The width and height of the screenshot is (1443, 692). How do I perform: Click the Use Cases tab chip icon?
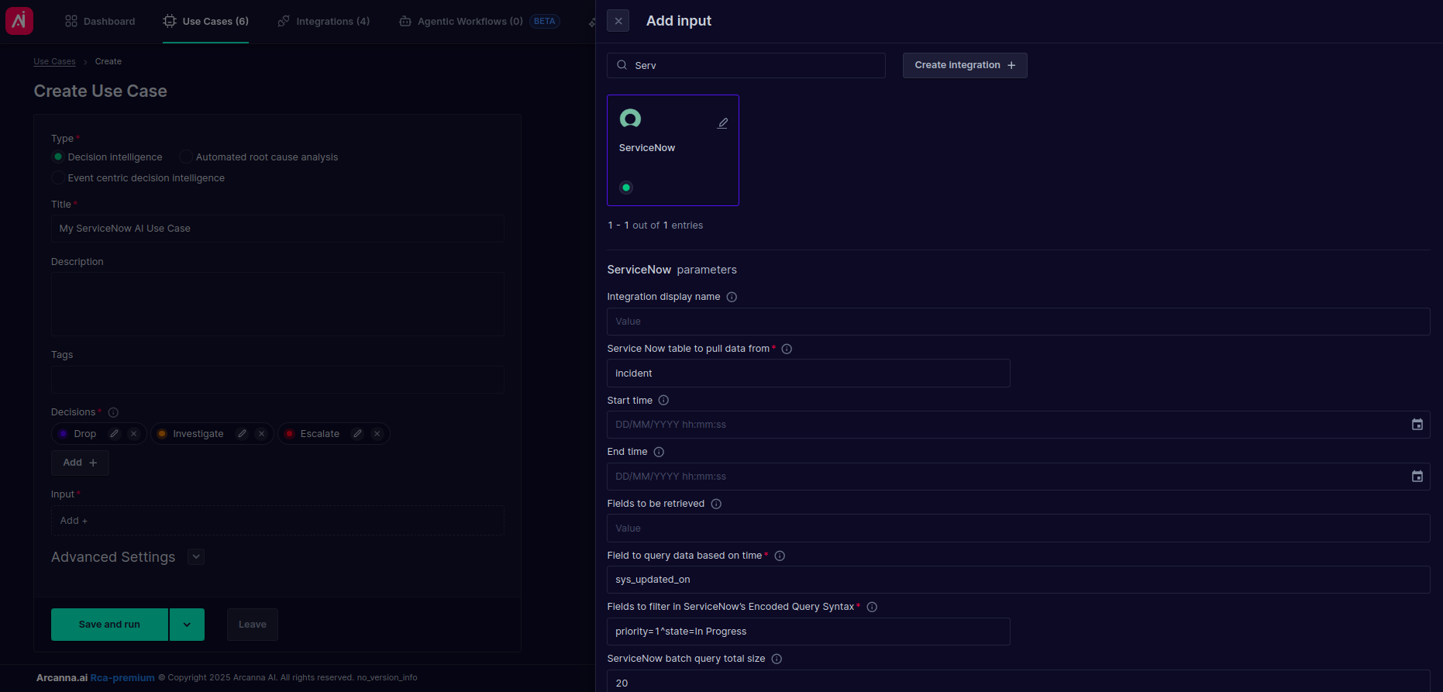[170, 22]
